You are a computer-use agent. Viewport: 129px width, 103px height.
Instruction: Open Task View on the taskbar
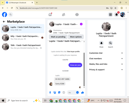tap(45, 100)
